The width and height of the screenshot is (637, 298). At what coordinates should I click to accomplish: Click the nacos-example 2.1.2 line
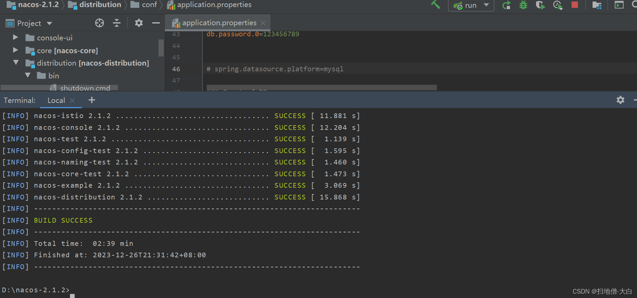click(181, 185)
